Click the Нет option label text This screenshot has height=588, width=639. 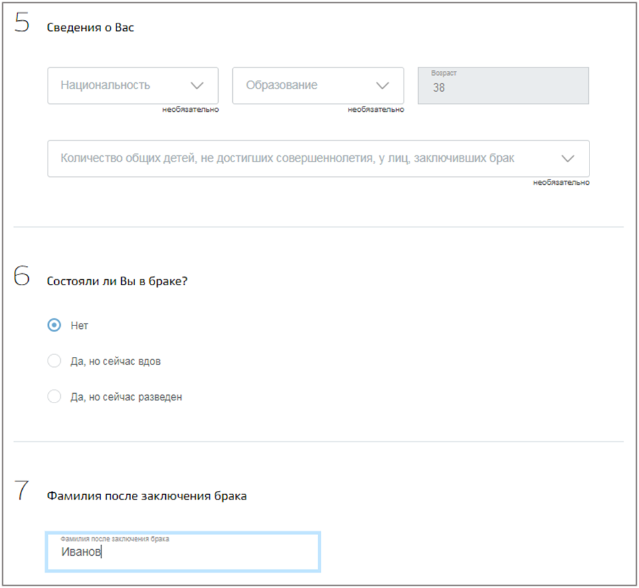(x=80, y=325)
